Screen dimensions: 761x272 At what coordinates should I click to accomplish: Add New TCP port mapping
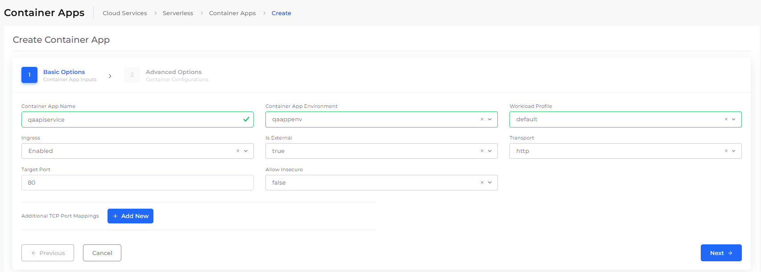click(x=130, y=216)
